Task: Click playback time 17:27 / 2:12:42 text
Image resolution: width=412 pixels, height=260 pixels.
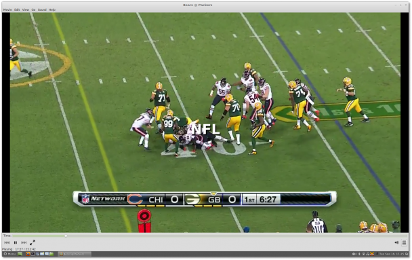Action: pos(25,249)
